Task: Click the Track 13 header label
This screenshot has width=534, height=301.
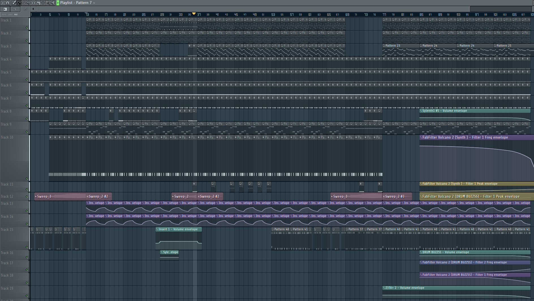Action: pyautogui.click(x=7, y=204)
